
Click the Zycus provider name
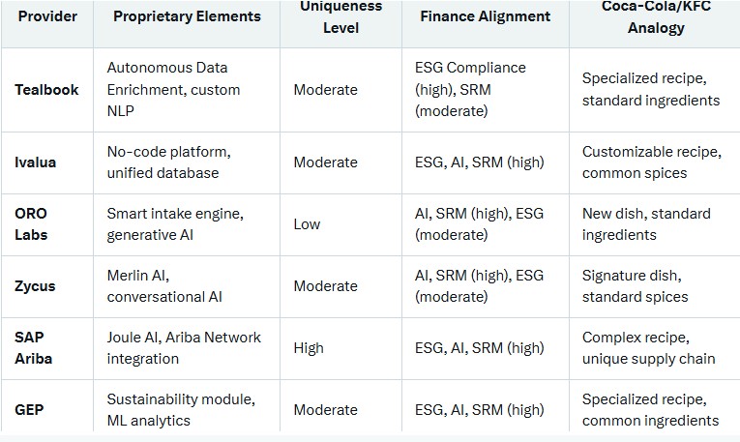35,286
